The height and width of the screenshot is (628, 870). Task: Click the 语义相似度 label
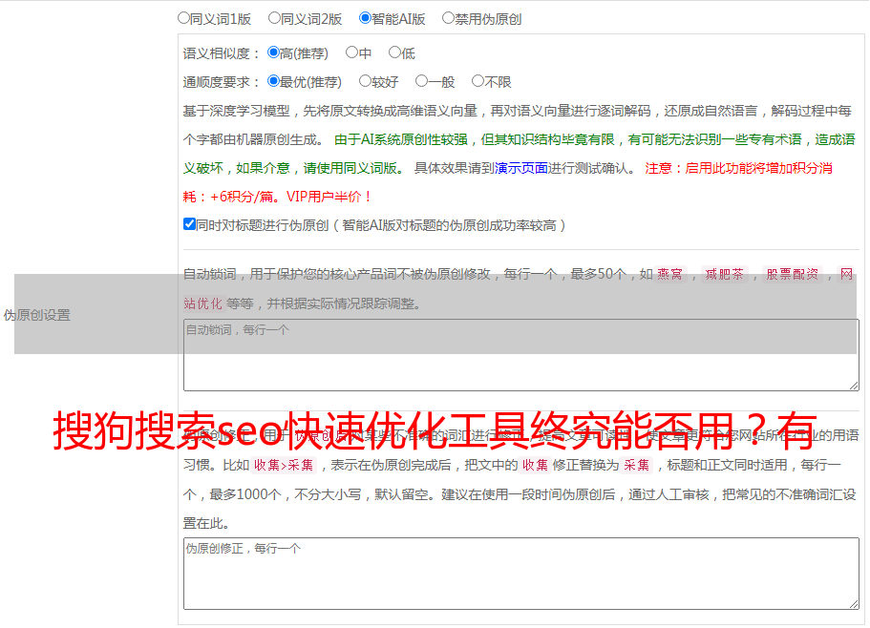pos(221,53)
